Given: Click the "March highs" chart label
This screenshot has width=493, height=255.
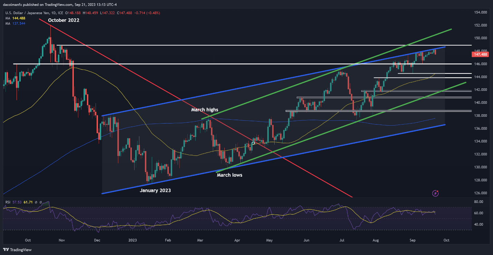Looking at the screenshot, I should [x=205, y=110].
